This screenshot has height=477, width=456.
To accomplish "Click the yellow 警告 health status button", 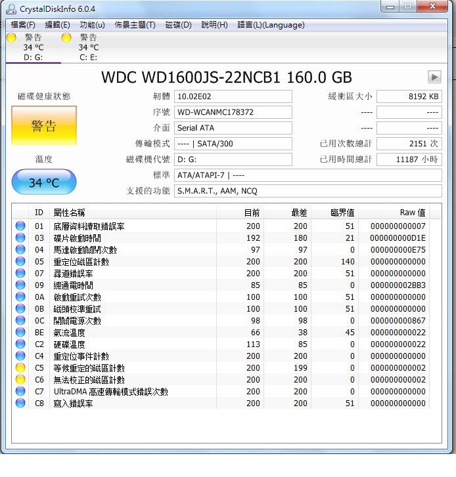I will 44,125.
